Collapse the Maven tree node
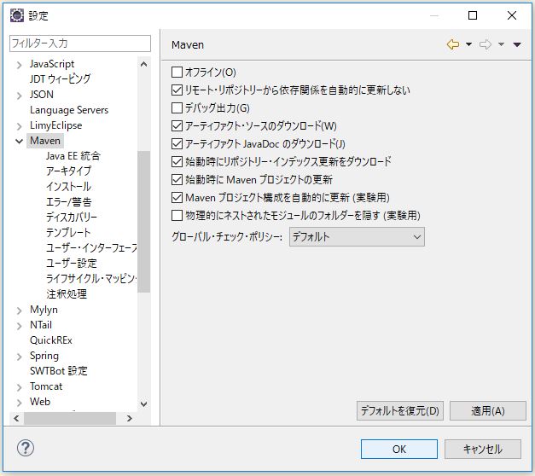This screenshot has width=535, height=476. pyautogui.click(x=19, y=141)
